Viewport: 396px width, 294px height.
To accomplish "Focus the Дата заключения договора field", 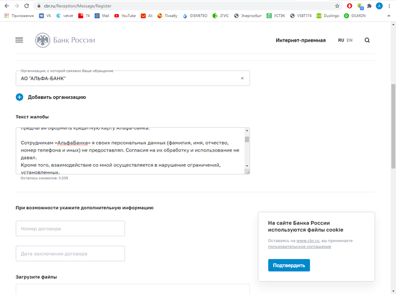I will pos(70,253).
